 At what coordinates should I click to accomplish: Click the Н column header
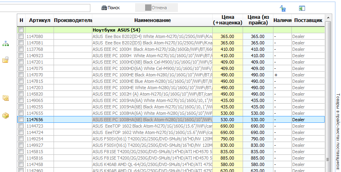coord(21,20)
